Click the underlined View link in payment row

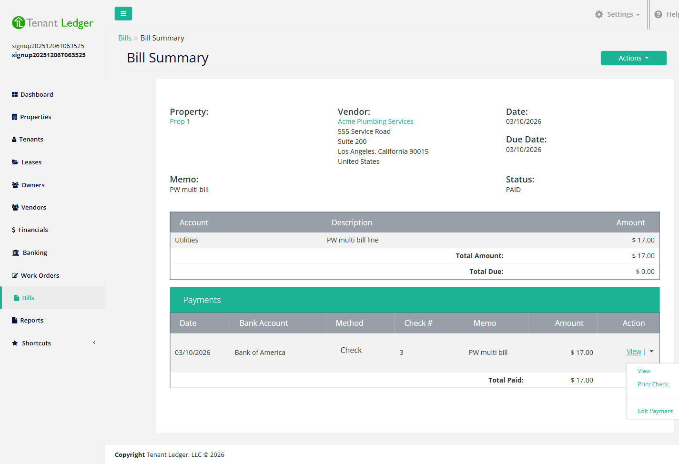pyautogui.click(x=634, y=352)
